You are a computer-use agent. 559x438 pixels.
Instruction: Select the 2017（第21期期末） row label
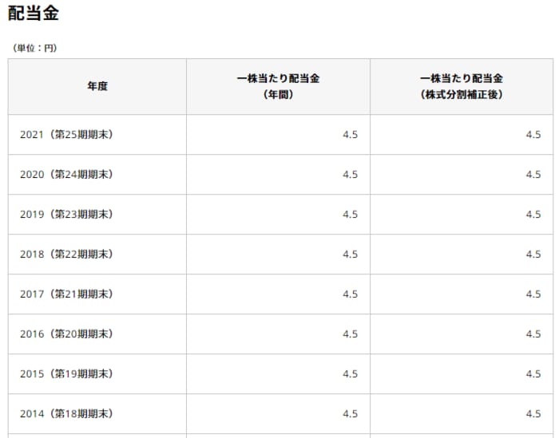66,294
